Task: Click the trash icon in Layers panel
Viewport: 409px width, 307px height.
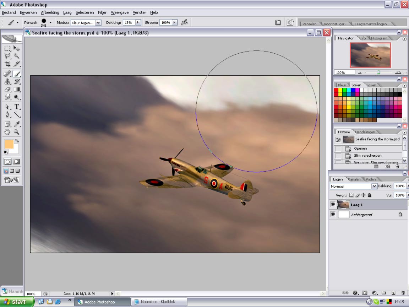Action: (403, 293)
